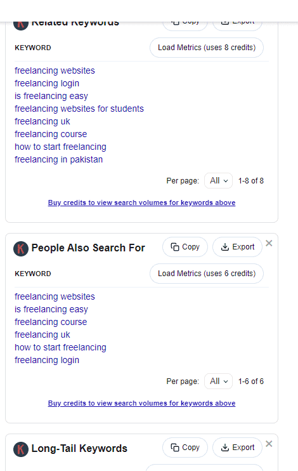This screenshot has height=471, width=298.
Task: Export the Long-Tail Keywords list
Action: [x=237, y=448]
